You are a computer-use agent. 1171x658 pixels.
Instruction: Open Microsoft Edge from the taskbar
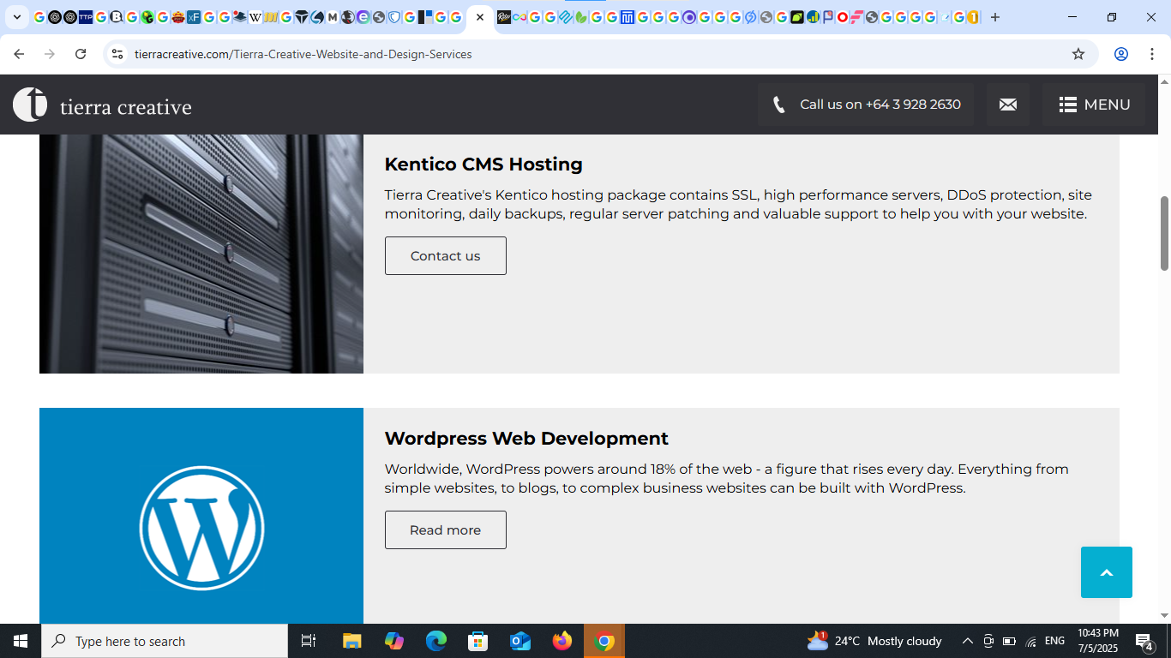(x=436, y=641)
